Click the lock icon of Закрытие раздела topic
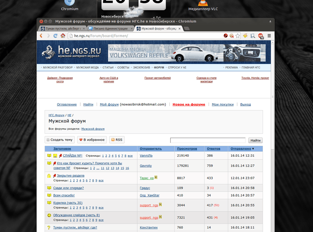 (x=49, y=176)
